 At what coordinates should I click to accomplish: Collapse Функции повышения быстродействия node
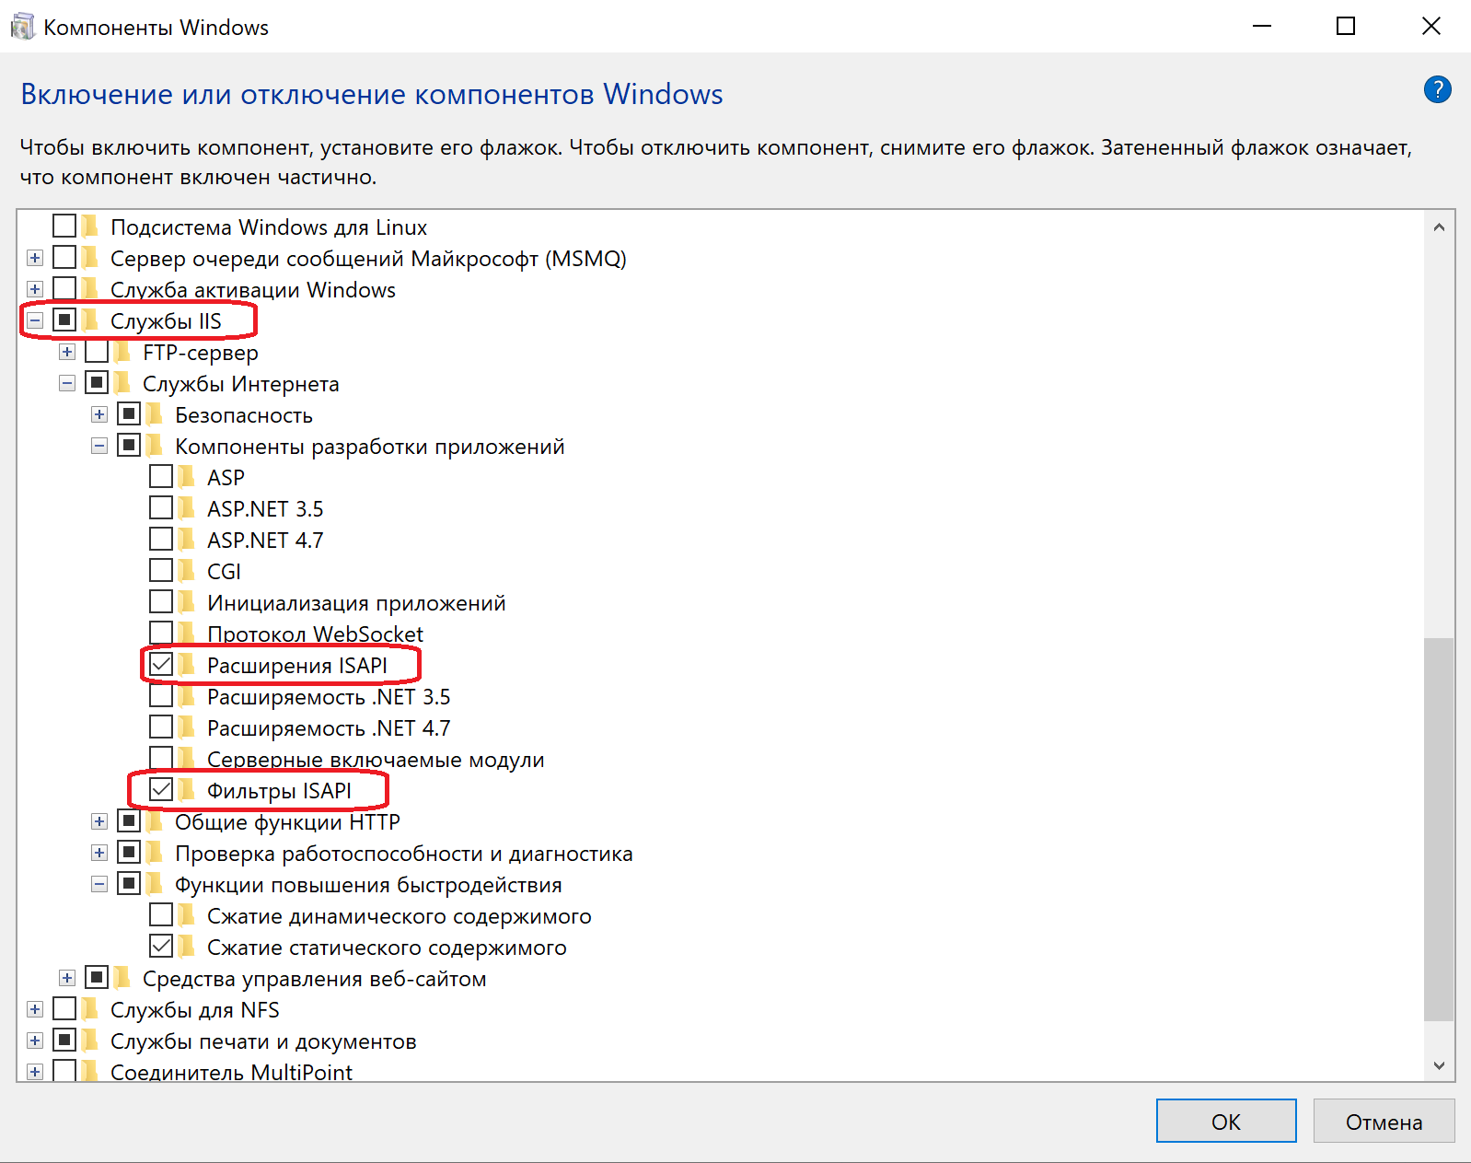[x=99, y=885]
